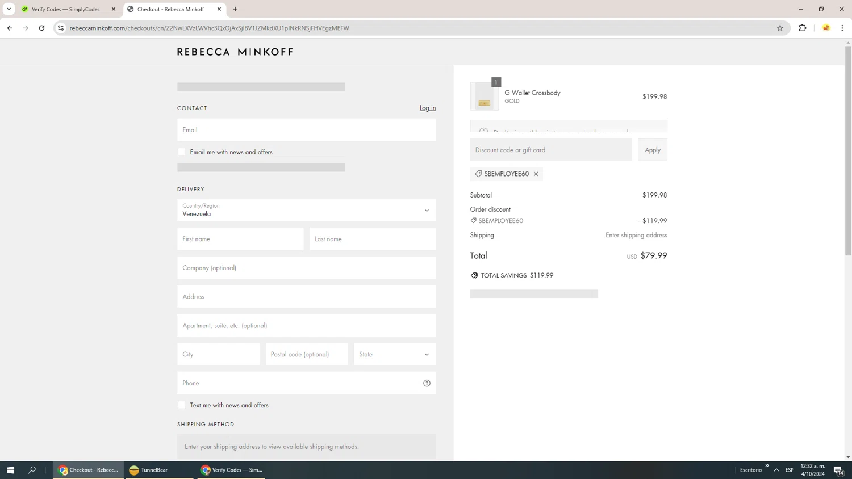This screenshot has height=479, width=852.
Task: Click the Apartment, suite, etc. field
Action: pyautogui.click(x=307, y=325)
